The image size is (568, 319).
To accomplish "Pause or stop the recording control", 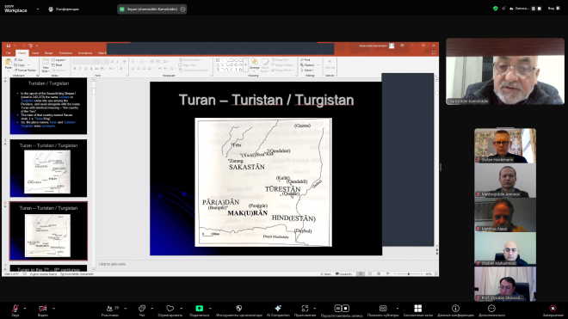I will pos(342,309).
